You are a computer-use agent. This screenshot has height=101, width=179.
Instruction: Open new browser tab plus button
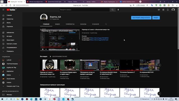140,2
